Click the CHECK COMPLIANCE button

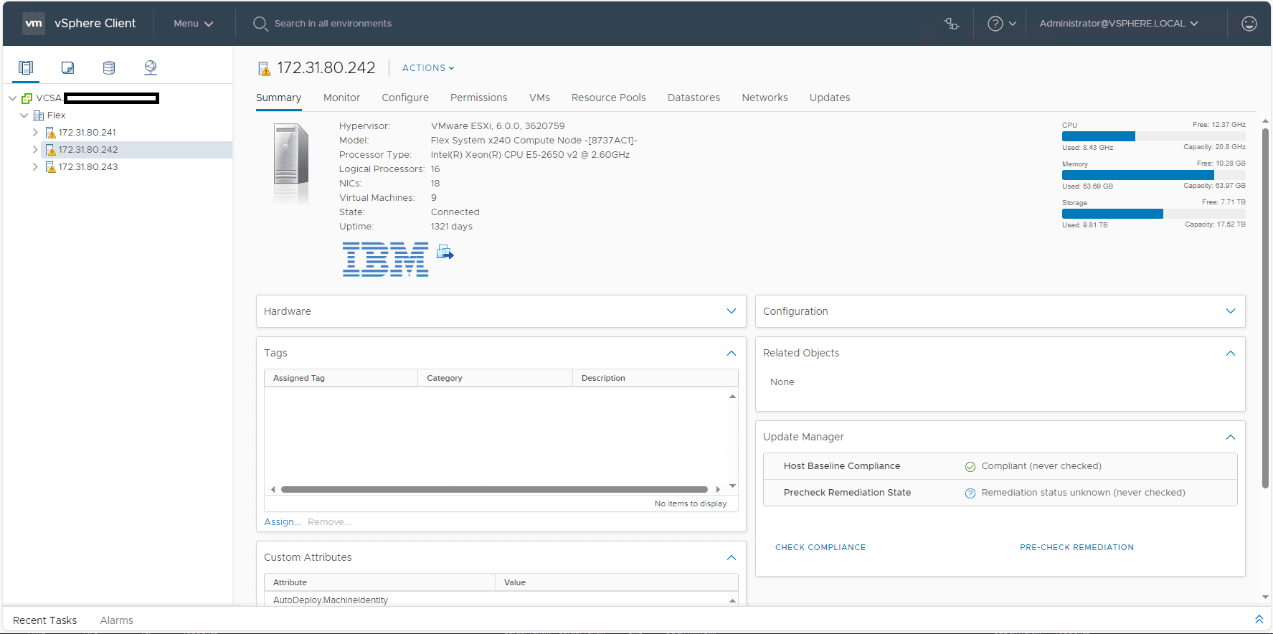(820, 547)
